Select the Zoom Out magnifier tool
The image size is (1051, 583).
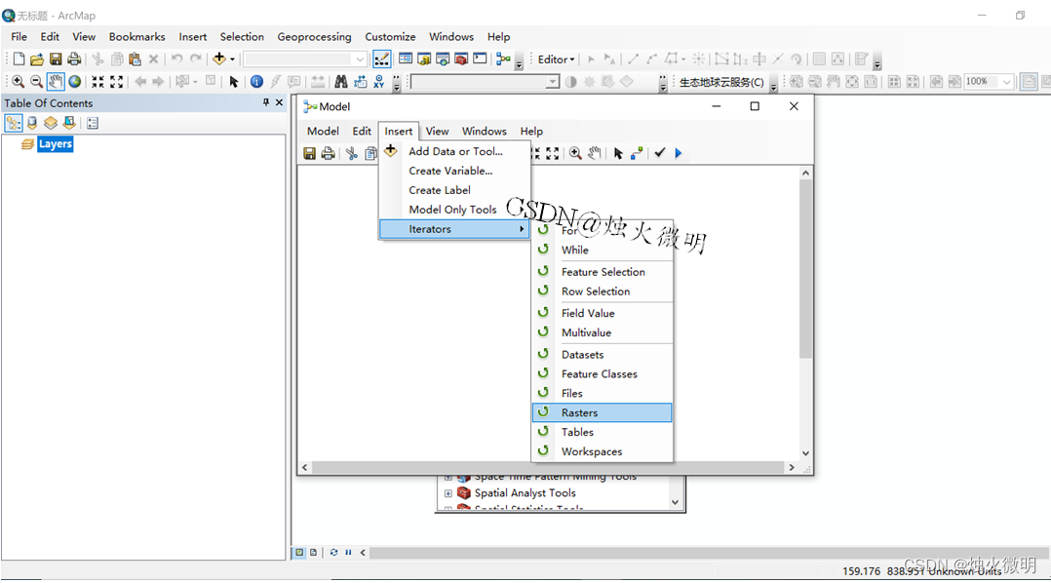click(37, 82)
